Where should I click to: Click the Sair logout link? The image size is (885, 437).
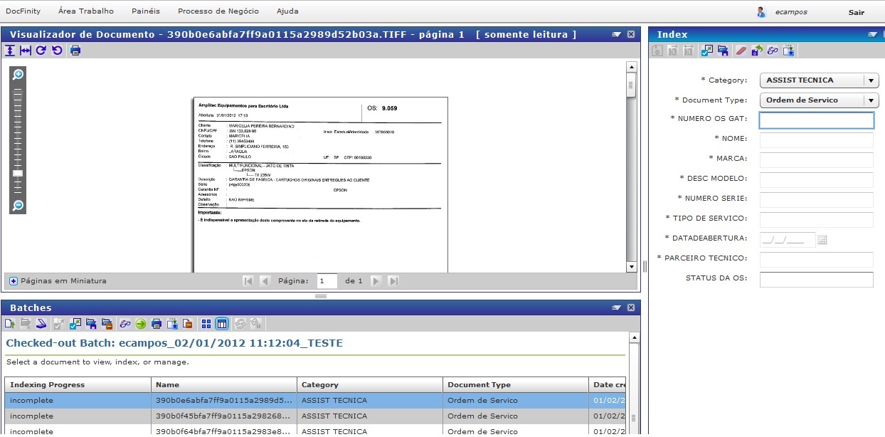[856, 12]
